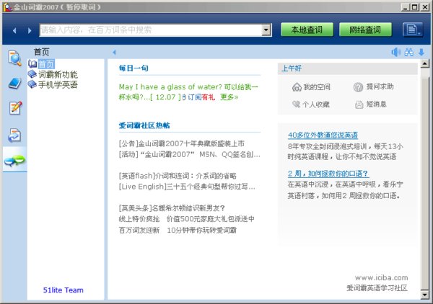The height and width of the screenshot is (304, 433).
Task: Click the blue down arrow icon
Action: pos(421,52)
